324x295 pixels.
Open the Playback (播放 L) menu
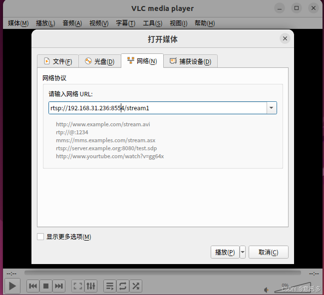click(x=45, y=23)
